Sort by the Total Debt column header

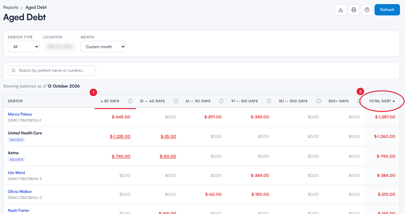(x=382, y=101)
